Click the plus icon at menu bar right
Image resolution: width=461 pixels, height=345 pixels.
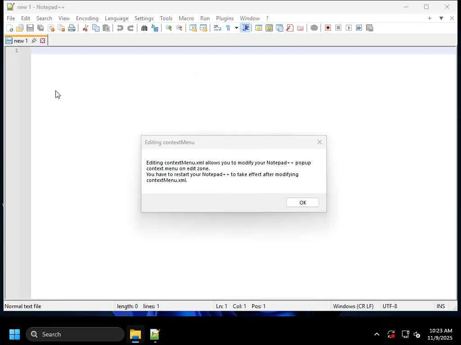coord(429,18)
